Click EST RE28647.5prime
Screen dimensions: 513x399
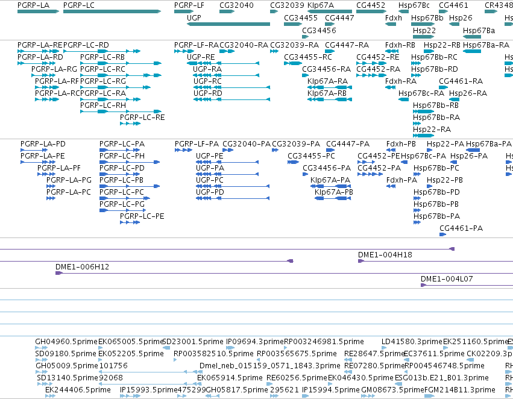click(348, 360)
